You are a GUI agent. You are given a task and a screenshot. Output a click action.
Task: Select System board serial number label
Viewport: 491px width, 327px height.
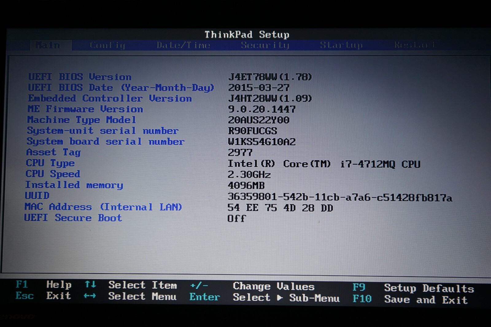[105, 141]
